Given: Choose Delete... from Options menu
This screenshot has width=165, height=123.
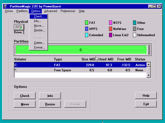Looking at the screenshot, I should 38,43.
